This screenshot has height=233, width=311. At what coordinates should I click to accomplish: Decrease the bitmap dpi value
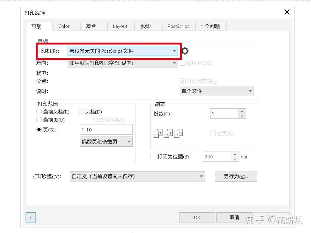[x=235, y=159]
